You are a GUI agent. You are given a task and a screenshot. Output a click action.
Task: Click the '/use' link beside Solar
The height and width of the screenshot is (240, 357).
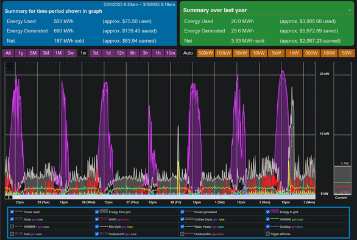[40, 219]
